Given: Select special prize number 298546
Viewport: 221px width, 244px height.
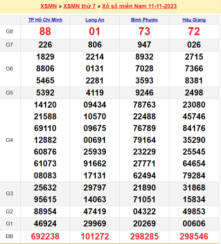Looking at the screenshot, I should 194,236.
